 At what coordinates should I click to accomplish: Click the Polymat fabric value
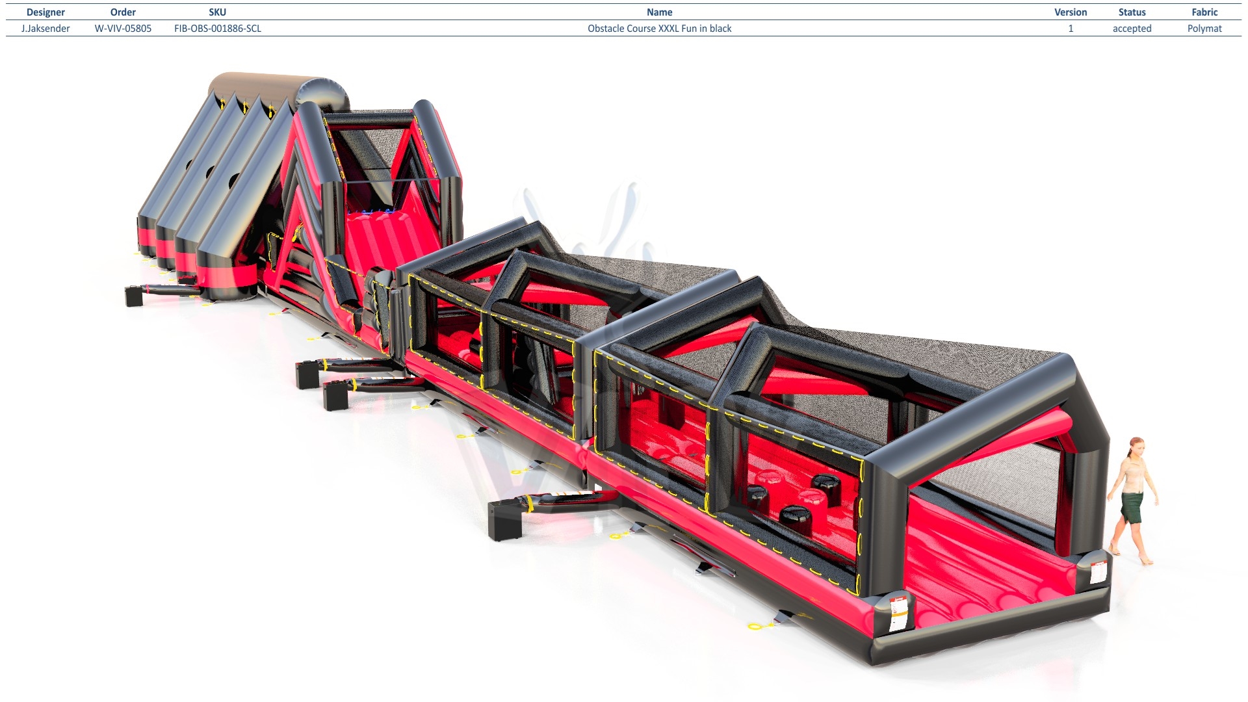click(1204, 29)
